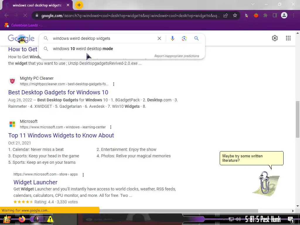The image size is (300, 225).
Task: Click Report inappropriate predictions
Action: point(177,56)
